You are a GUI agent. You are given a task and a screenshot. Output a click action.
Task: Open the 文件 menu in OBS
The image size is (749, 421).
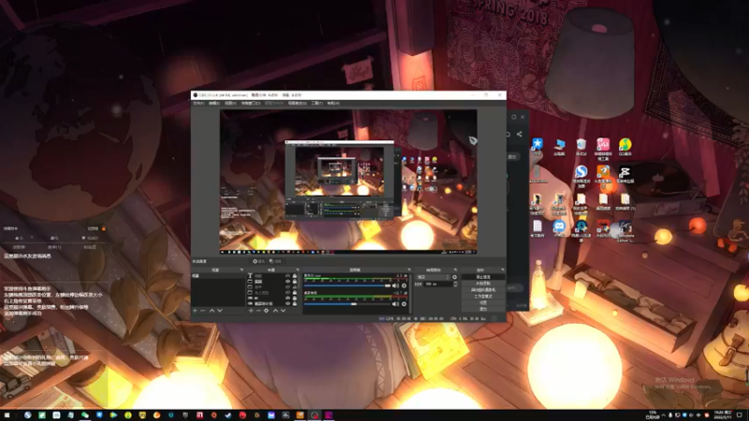coord(198,103)
